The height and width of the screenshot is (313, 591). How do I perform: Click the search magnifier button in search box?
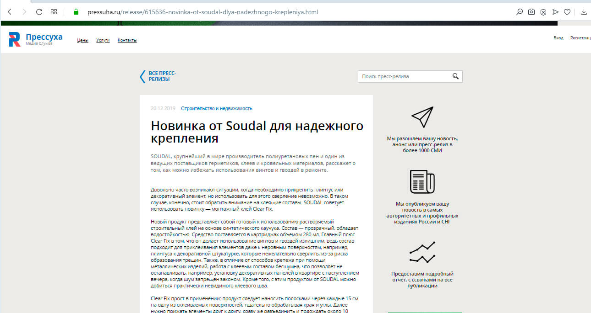tap(455, 76)
